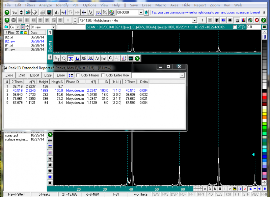The height and width of the screenshot is (197, 270).
Task: Select the BG background removal icon
Action: click(x=98, y=12)
